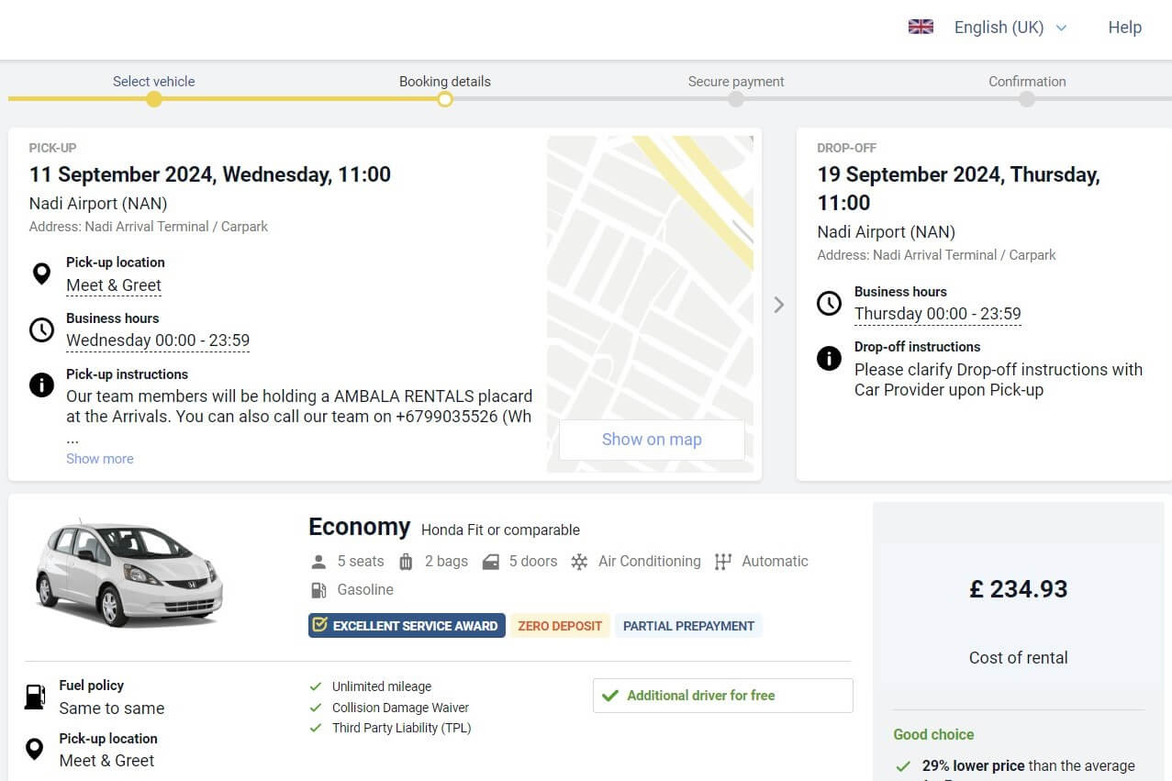The width and height of the screenshot is (1172, 781).
Task: Click the 2 bags luggage icon
Action: click(406, 562)
